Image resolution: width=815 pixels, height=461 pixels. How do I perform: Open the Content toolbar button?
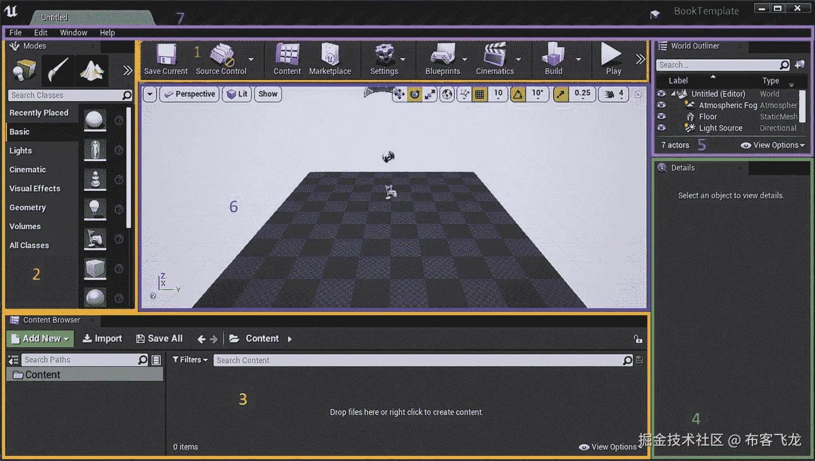click(x=287, y=59)
